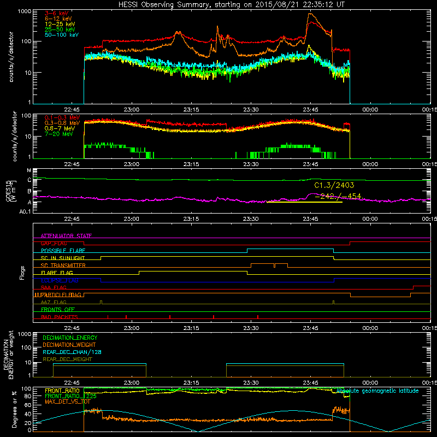Select the FLARE_FLAG label
Screen dimensions: 437x437
tap(57, 273)
